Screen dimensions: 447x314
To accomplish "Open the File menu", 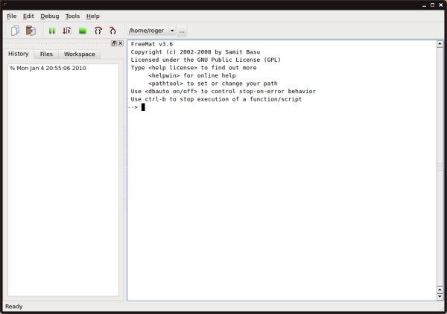I will 11,16.
